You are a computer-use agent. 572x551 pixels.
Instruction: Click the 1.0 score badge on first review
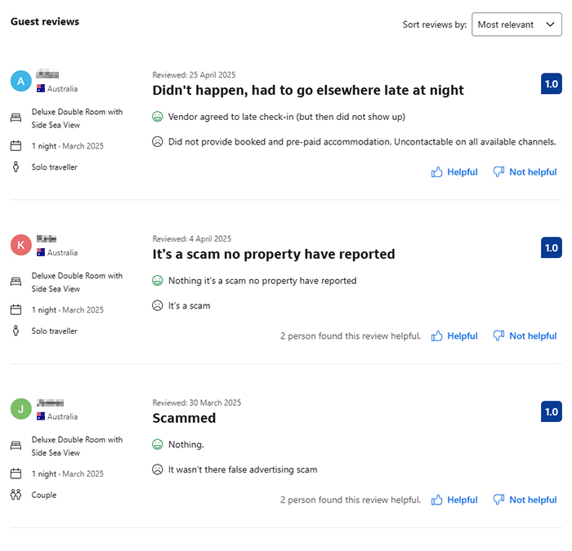coord(551,83)
